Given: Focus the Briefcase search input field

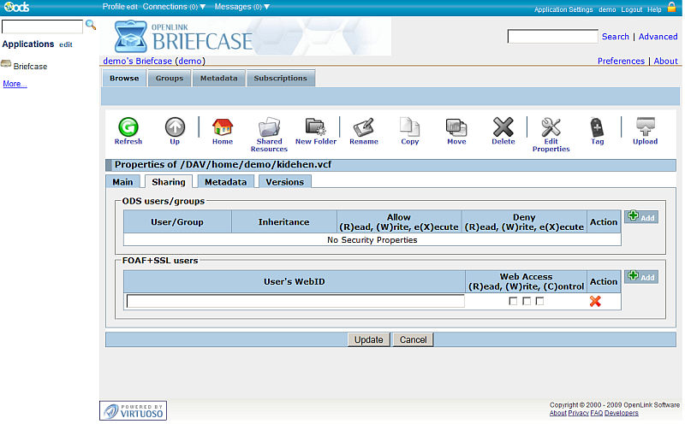Looking at the screenshot, I should click(552, 36).
